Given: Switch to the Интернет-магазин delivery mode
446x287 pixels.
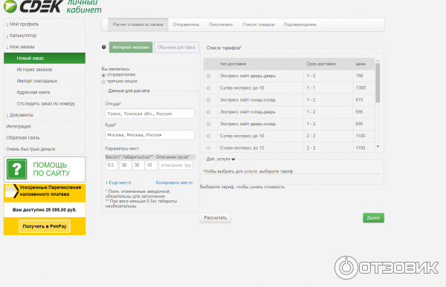Looking at the screenshot, I should coord(131,47).
